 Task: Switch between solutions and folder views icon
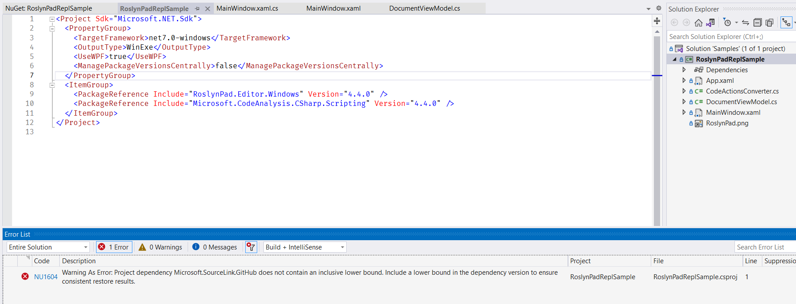pyautogui.click(x=711, y=23)
